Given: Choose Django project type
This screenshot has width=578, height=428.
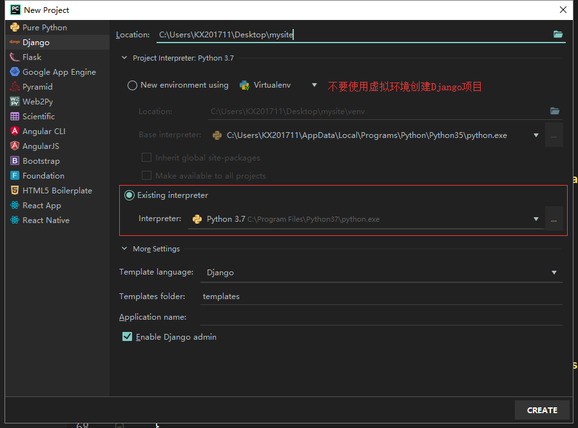Looking at the screenshot, I should click(57, 42).
